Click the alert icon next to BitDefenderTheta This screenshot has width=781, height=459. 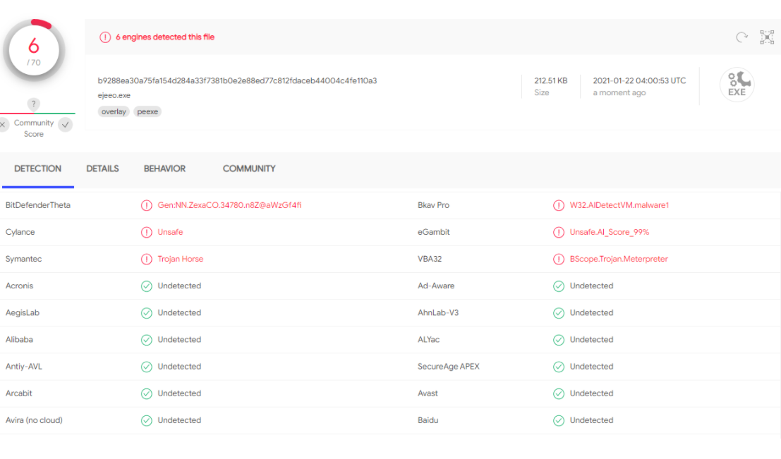[147, 204]
